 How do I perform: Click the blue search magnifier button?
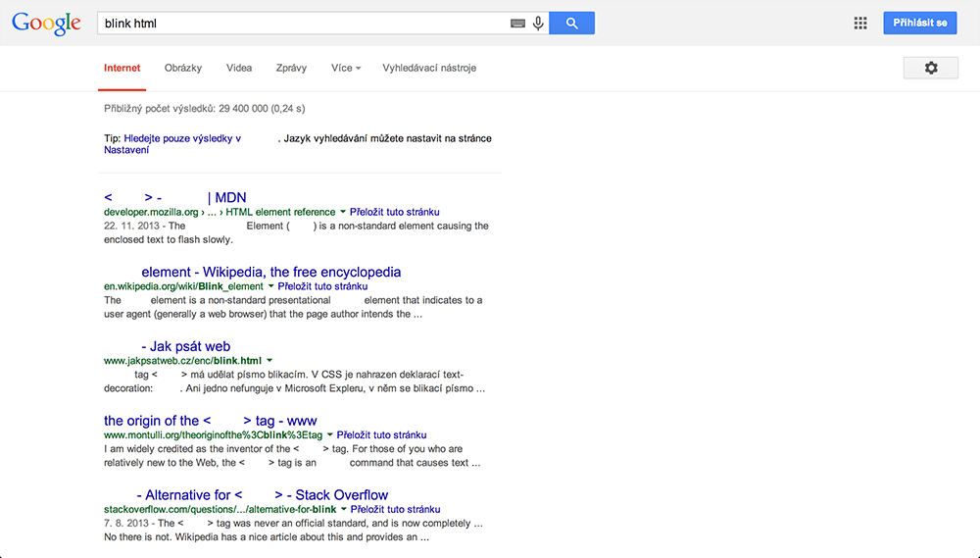coord(572,24)
